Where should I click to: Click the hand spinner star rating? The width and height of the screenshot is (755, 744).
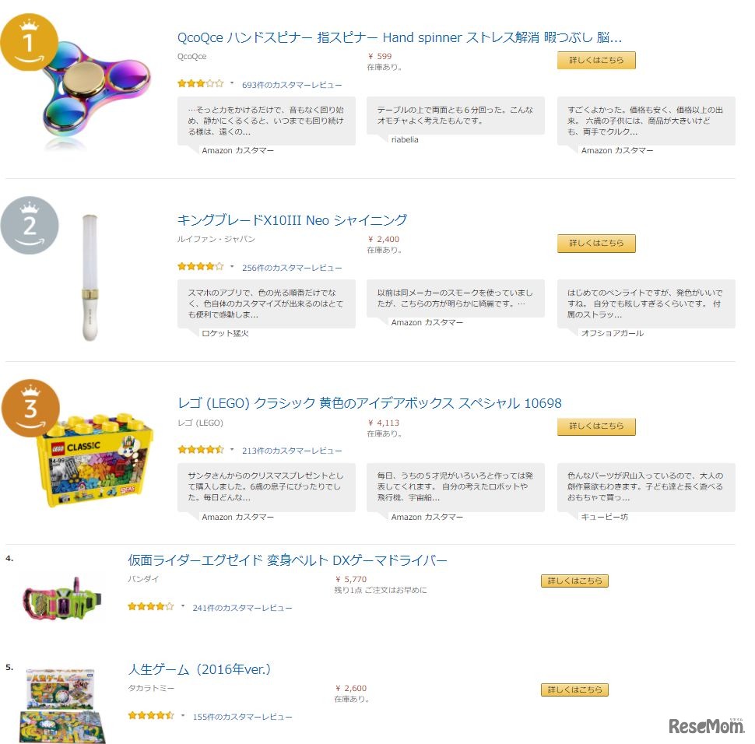pos(200,83)
